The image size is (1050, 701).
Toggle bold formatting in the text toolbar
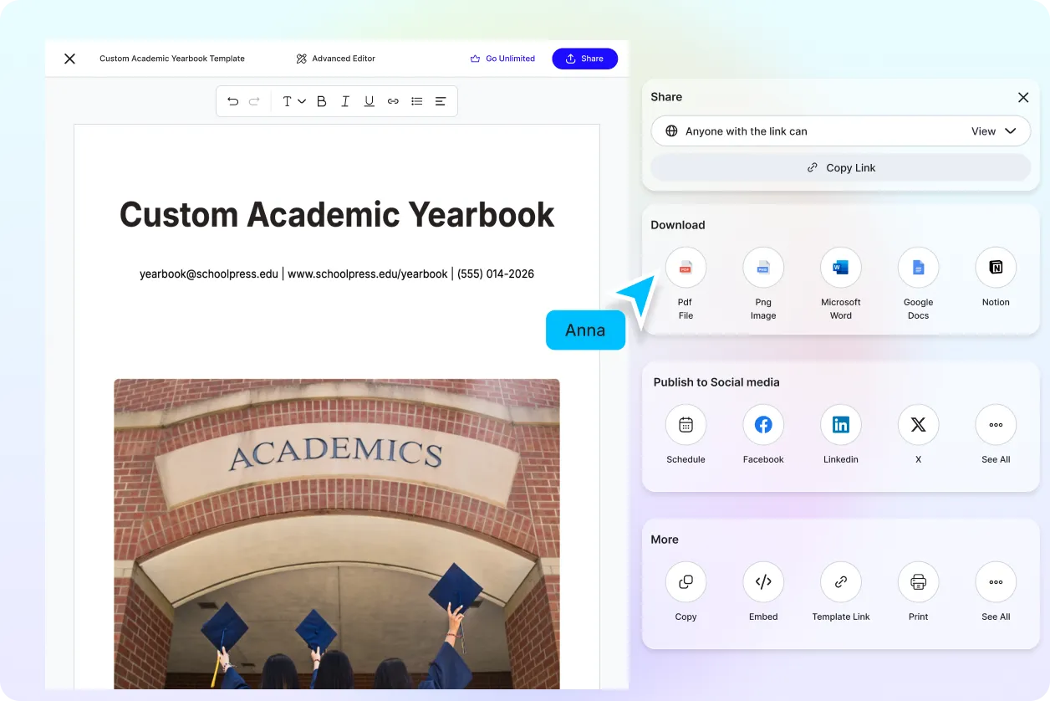coord(321,100)
